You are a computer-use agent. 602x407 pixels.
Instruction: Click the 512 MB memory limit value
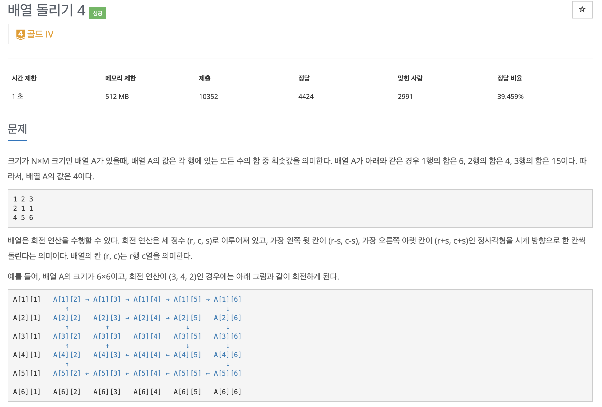(x=117, y=97)
